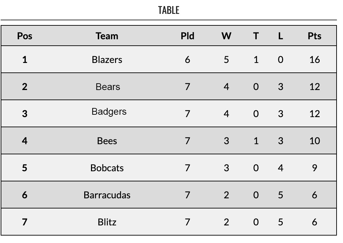Click the Blitz team name
This screenshot has height=243, width=343.
[107, 222]
